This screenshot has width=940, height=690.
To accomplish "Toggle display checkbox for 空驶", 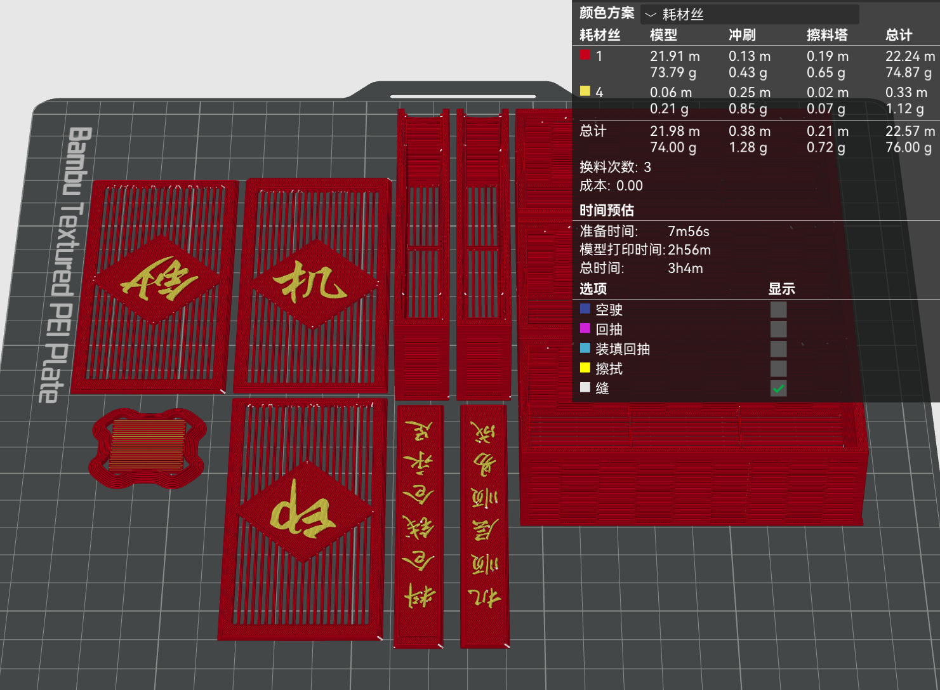I will (778, 309).
